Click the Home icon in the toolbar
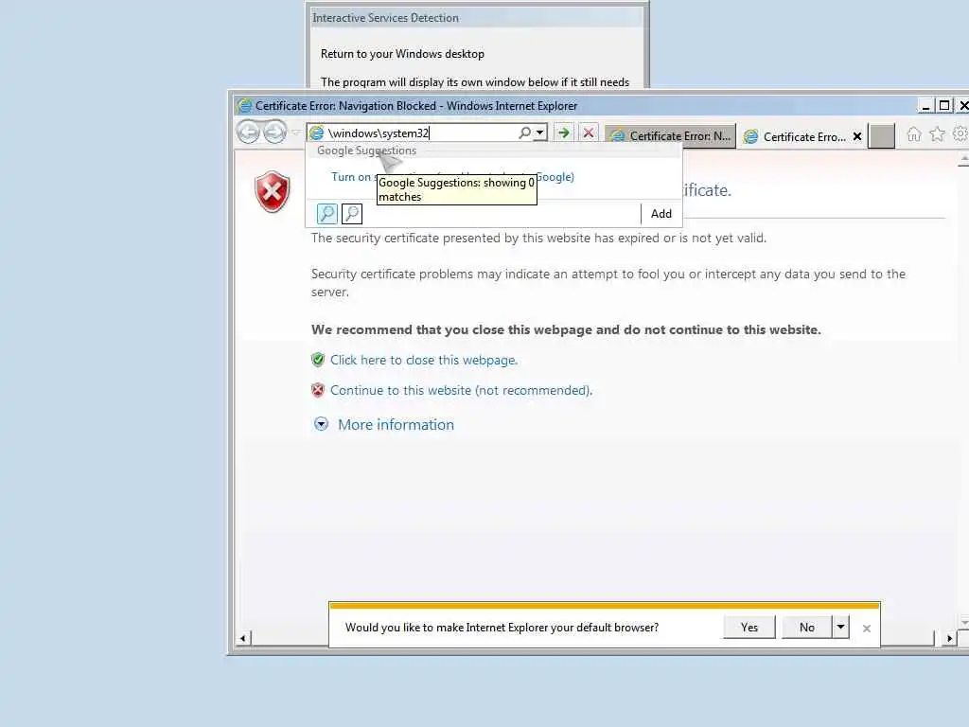This screenshot has height=727, width=969. tap(914, 133)
